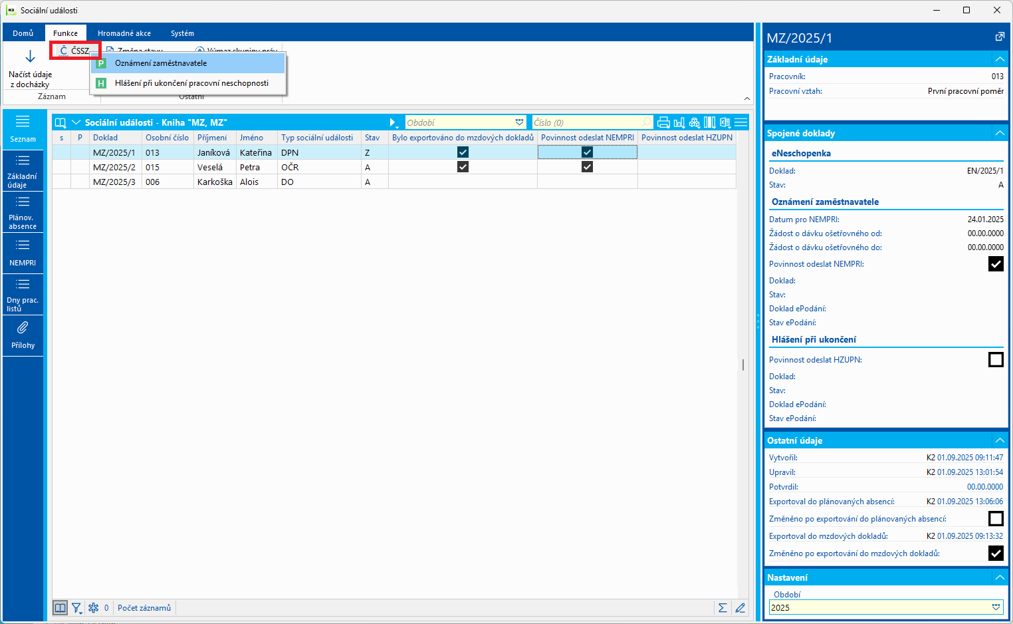The width and height of the screenshot is (1013, 624).
Task: Collapse the ribbon with the chevron
Action: click(x=747, y=98)
